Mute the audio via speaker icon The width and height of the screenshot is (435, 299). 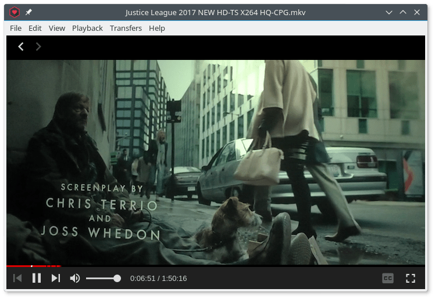75,278
